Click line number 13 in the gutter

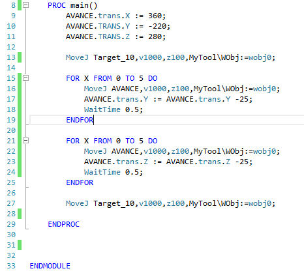coord(11,57)
